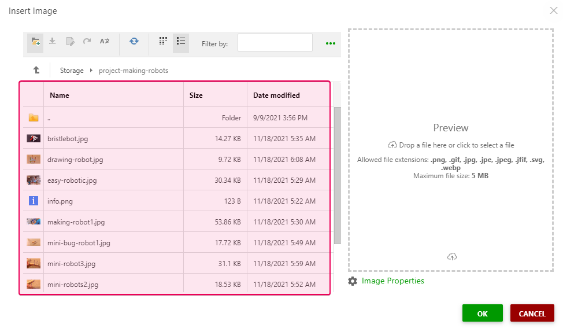The width and height of the screenshot is (563, 328).
Task: Navigate to Storage in breadcrumb
Action: pos(72,71)
